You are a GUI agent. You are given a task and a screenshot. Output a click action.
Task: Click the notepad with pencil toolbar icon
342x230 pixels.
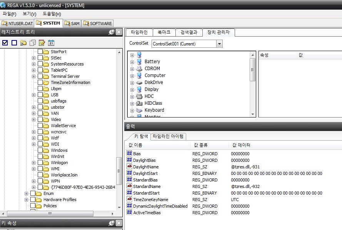click(42, 43)
